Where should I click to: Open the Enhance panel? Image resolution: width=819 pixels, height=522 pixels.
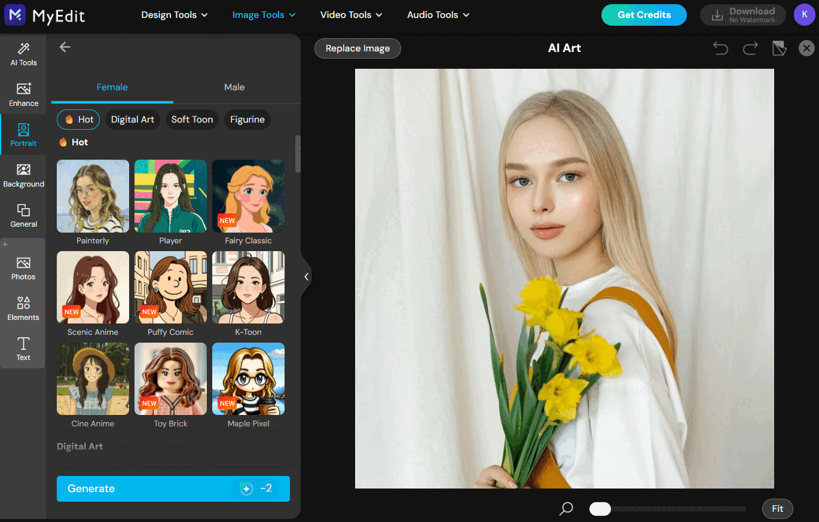(23, 94)
